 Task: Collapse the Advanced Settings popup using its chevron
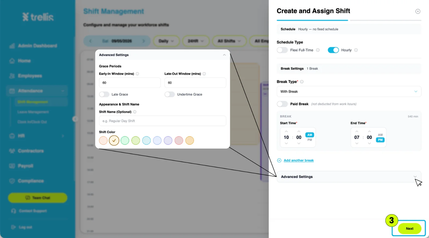pyautogui.click(x=224, y=55)
